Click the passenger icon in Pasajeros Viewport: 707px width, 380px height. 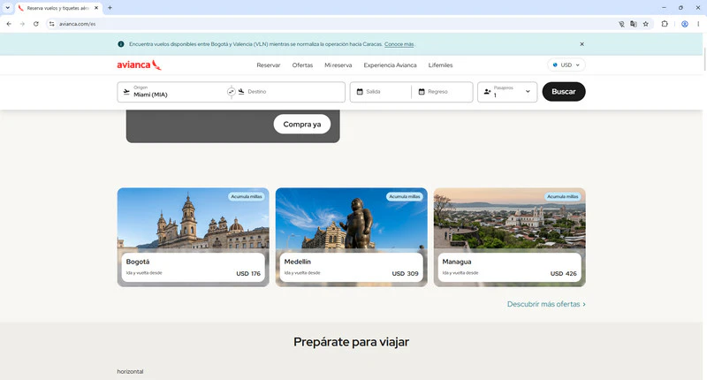(488, 92)
